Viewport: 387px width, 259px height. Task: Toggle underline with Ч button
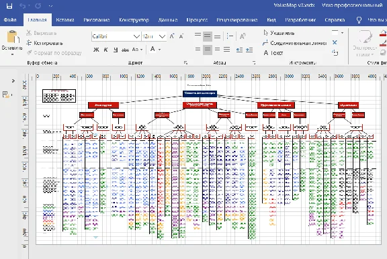click(116, 50)
